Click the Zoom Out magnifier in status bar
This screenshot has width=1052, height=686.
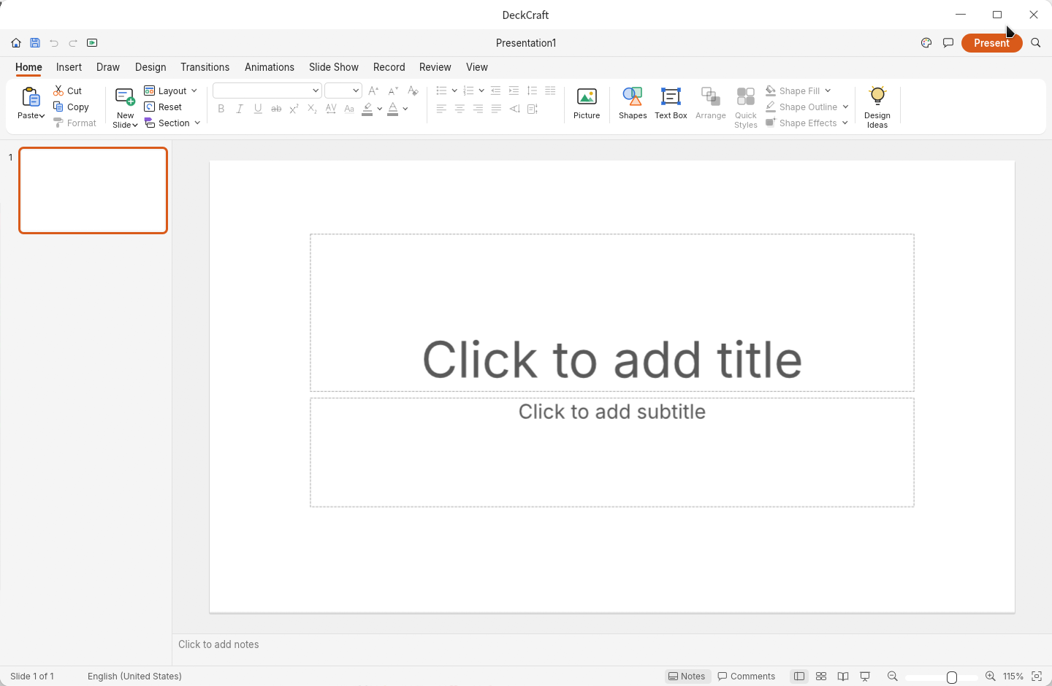tap(893, 677)
